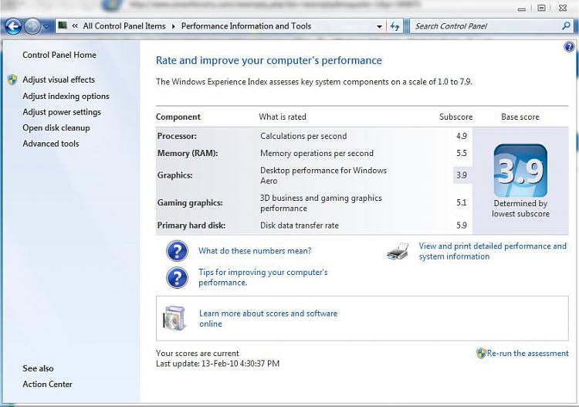Select the Gaming graphics subscore 5.1
579x407 pixels.
(462, 202)
